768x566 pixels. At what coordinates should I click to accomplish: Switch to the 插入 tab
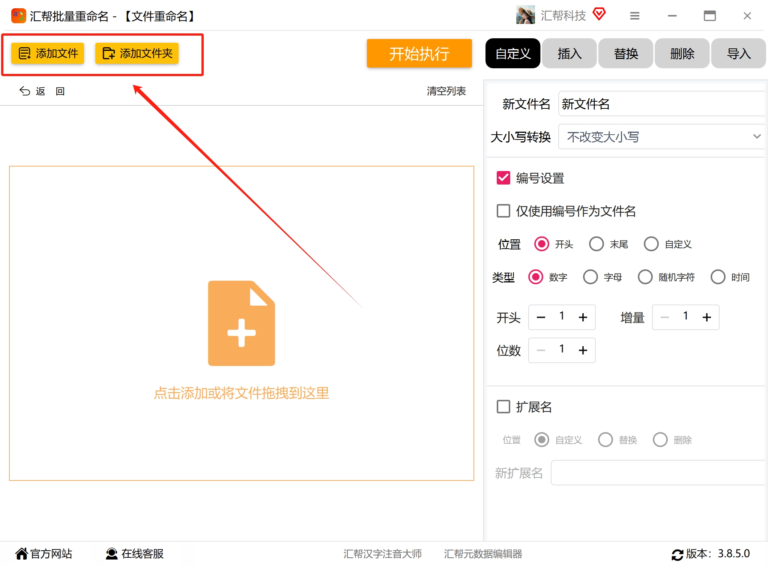pos(569,53)
